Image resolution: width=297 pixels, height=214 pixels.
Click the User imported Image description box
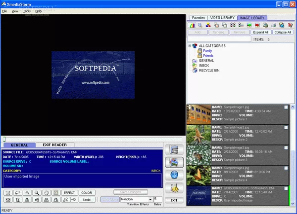[x=82, y=180]
